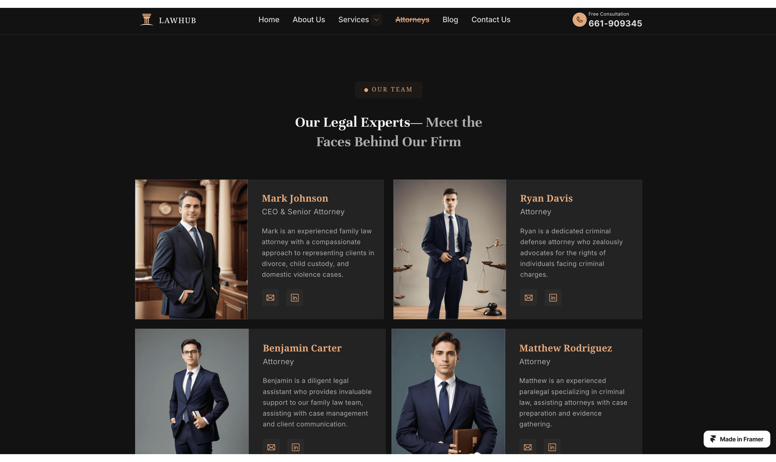Click Mark Johnson's email icon

[x=270, y=298]
